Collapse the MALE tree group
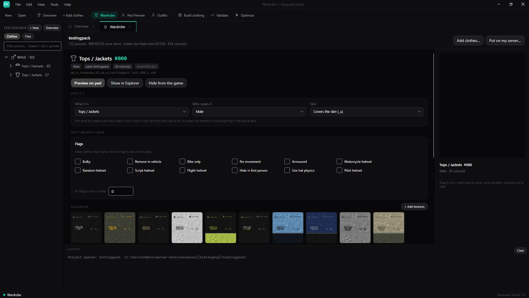This screenshot has width=529, height=298. [x=6, y=57]
